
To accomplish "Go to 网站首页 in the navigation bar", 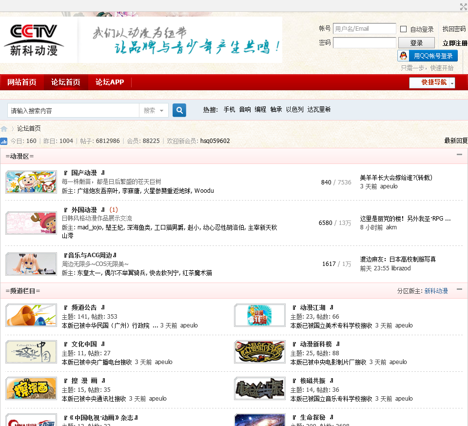I will [22, 82].
